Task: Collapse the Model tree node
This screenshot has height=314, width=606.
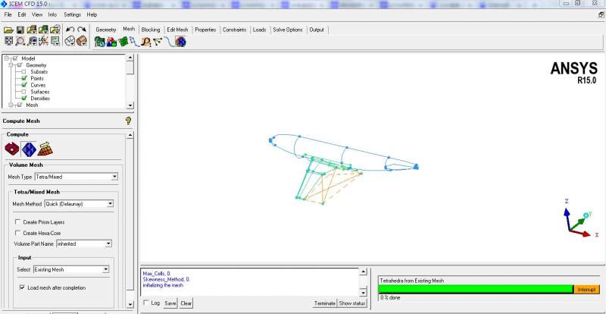Action: [x=6, y=58]
